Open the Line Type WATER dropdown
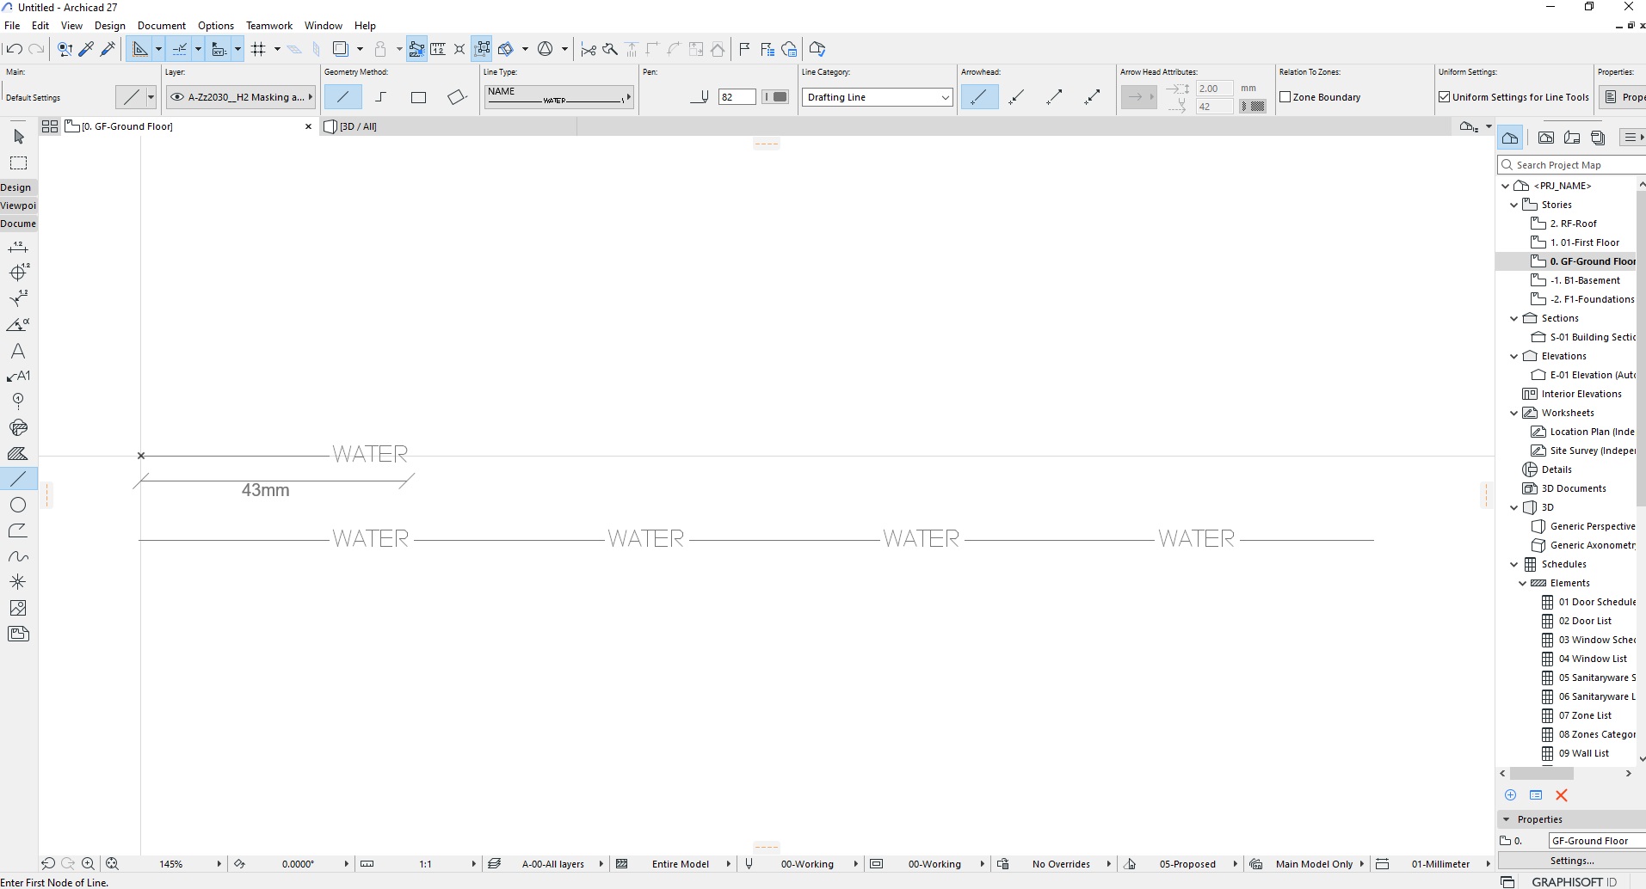The image size is (1646, 889). point(559,97)
